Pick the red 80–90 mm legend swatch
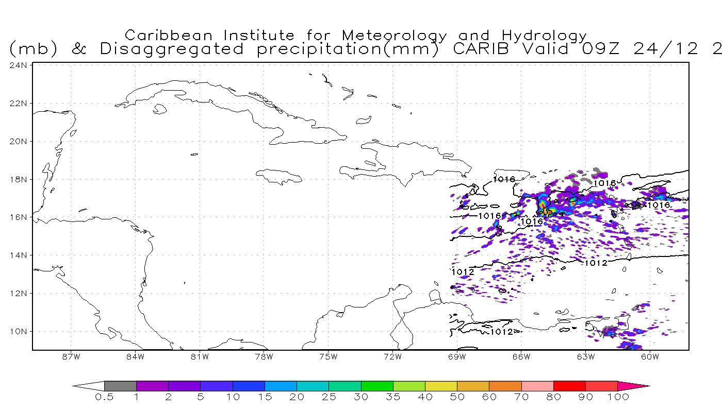This screenshot has width=722, height=412. coord(569,386)
